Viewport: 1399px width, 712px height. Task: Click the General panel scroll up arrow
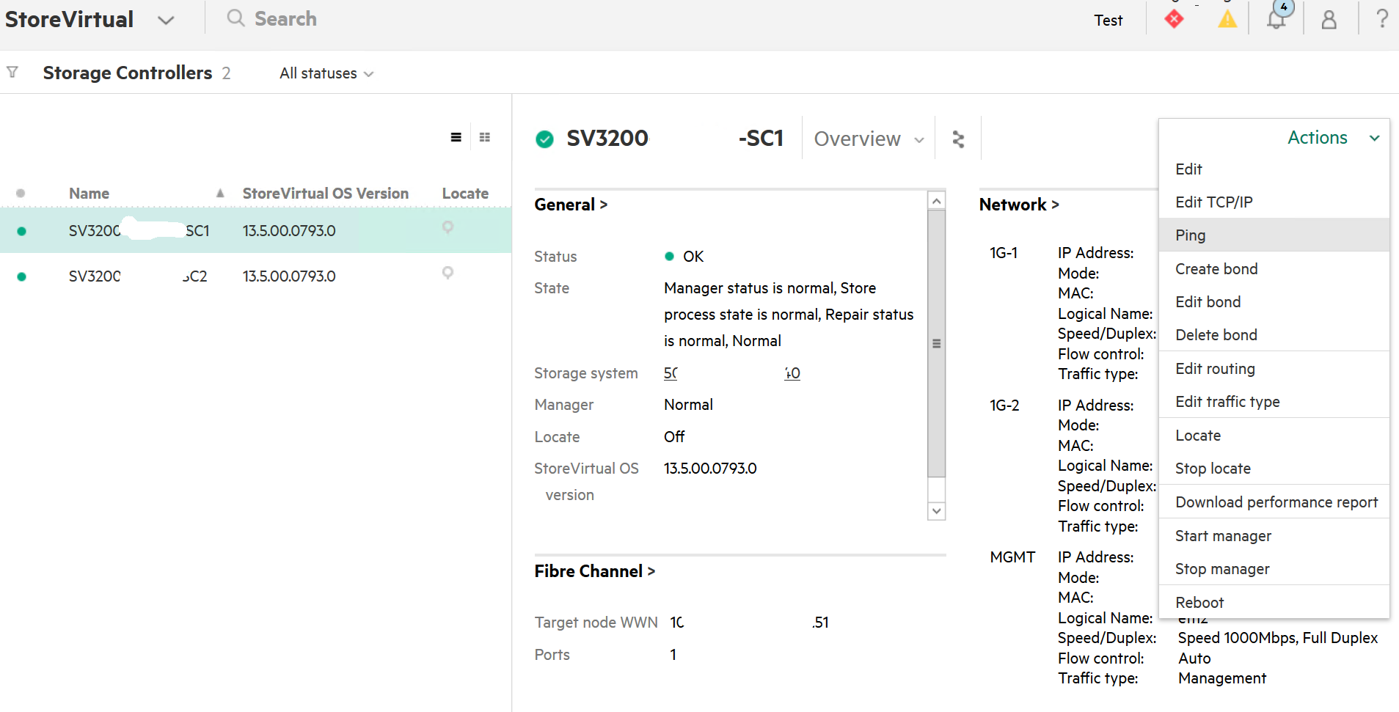(x=936, y=200)
